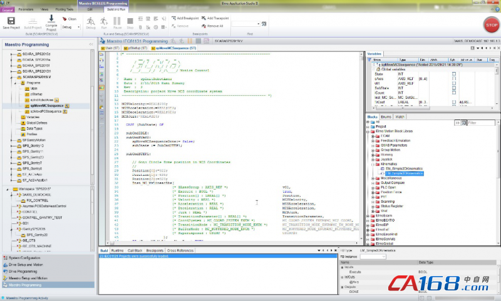
Task: Click the Build Project icon
Action: click(x=33, y=21)
